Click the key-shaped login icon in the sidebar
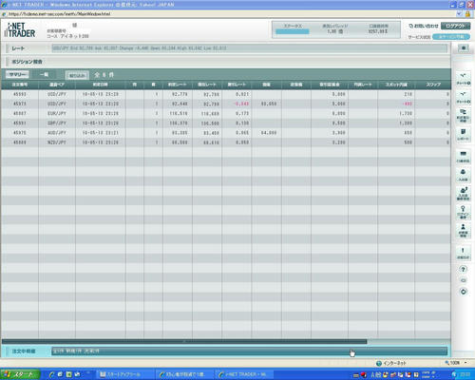Viewport: 475px width, 380px height. (464, 212)
